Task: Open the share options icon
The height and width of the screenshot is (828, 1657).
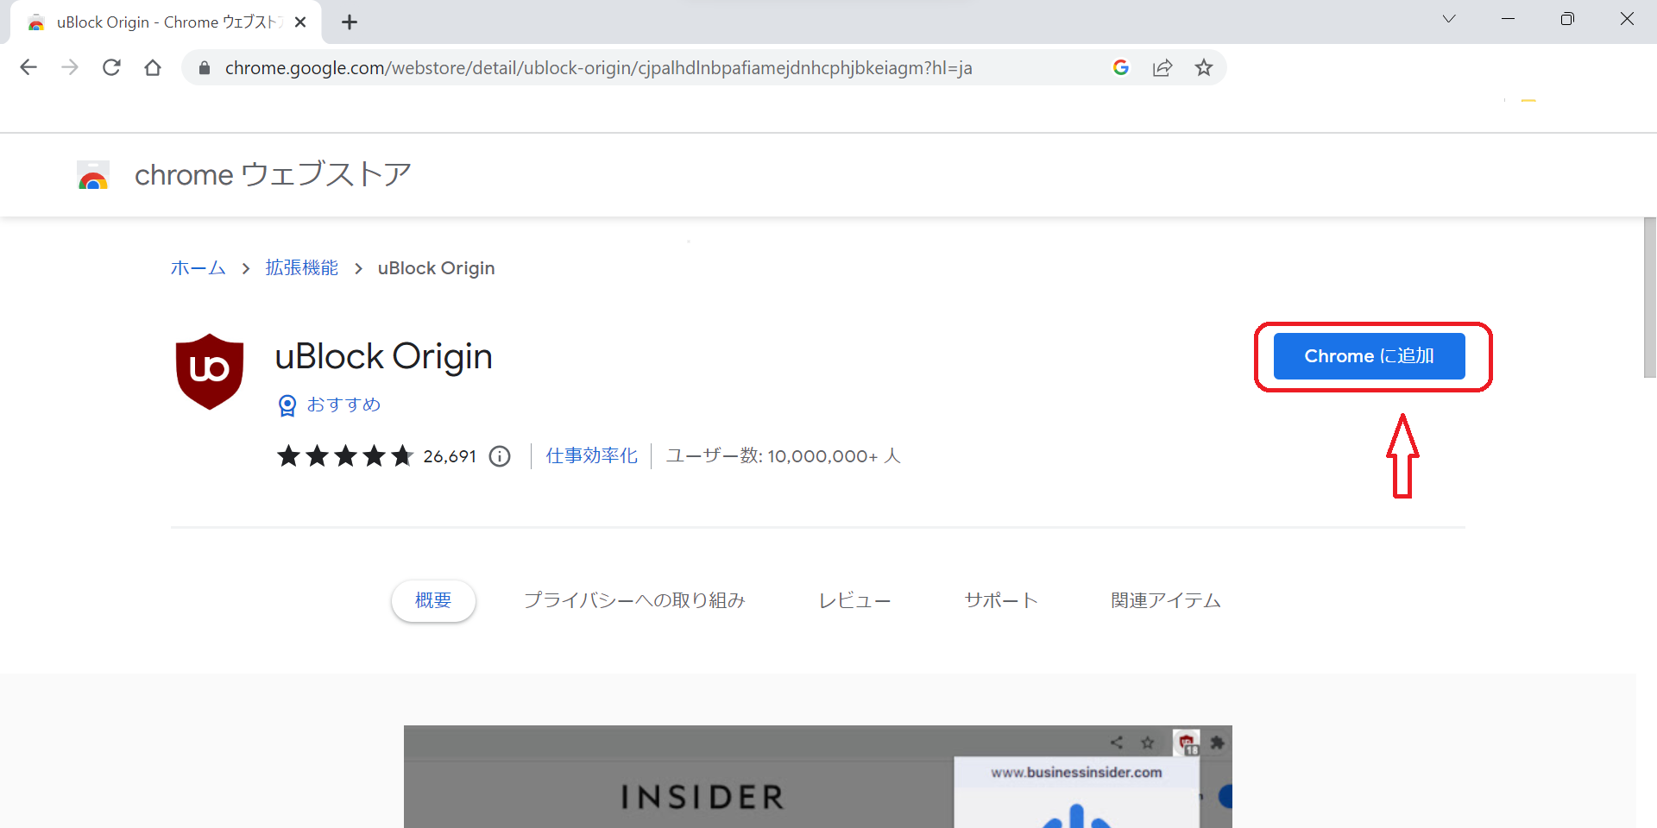Action: [1162, 67]
